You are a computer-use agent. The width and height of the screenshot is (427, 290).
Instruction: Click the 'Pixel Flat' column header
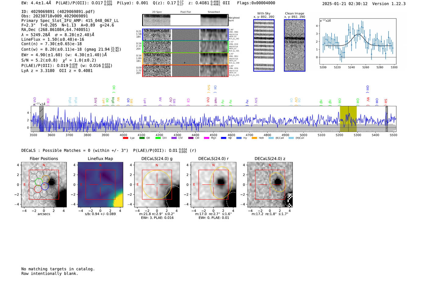point(185,12)
